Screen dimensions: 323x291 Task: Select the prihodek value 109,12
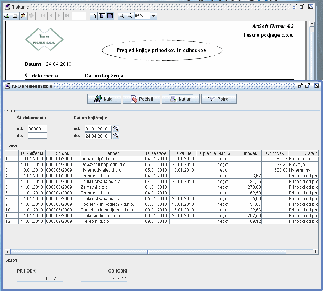pos(248,221)
